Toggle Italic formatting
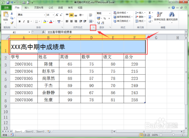Viewport: 189px width, 138px height. (x=24, y=22)
